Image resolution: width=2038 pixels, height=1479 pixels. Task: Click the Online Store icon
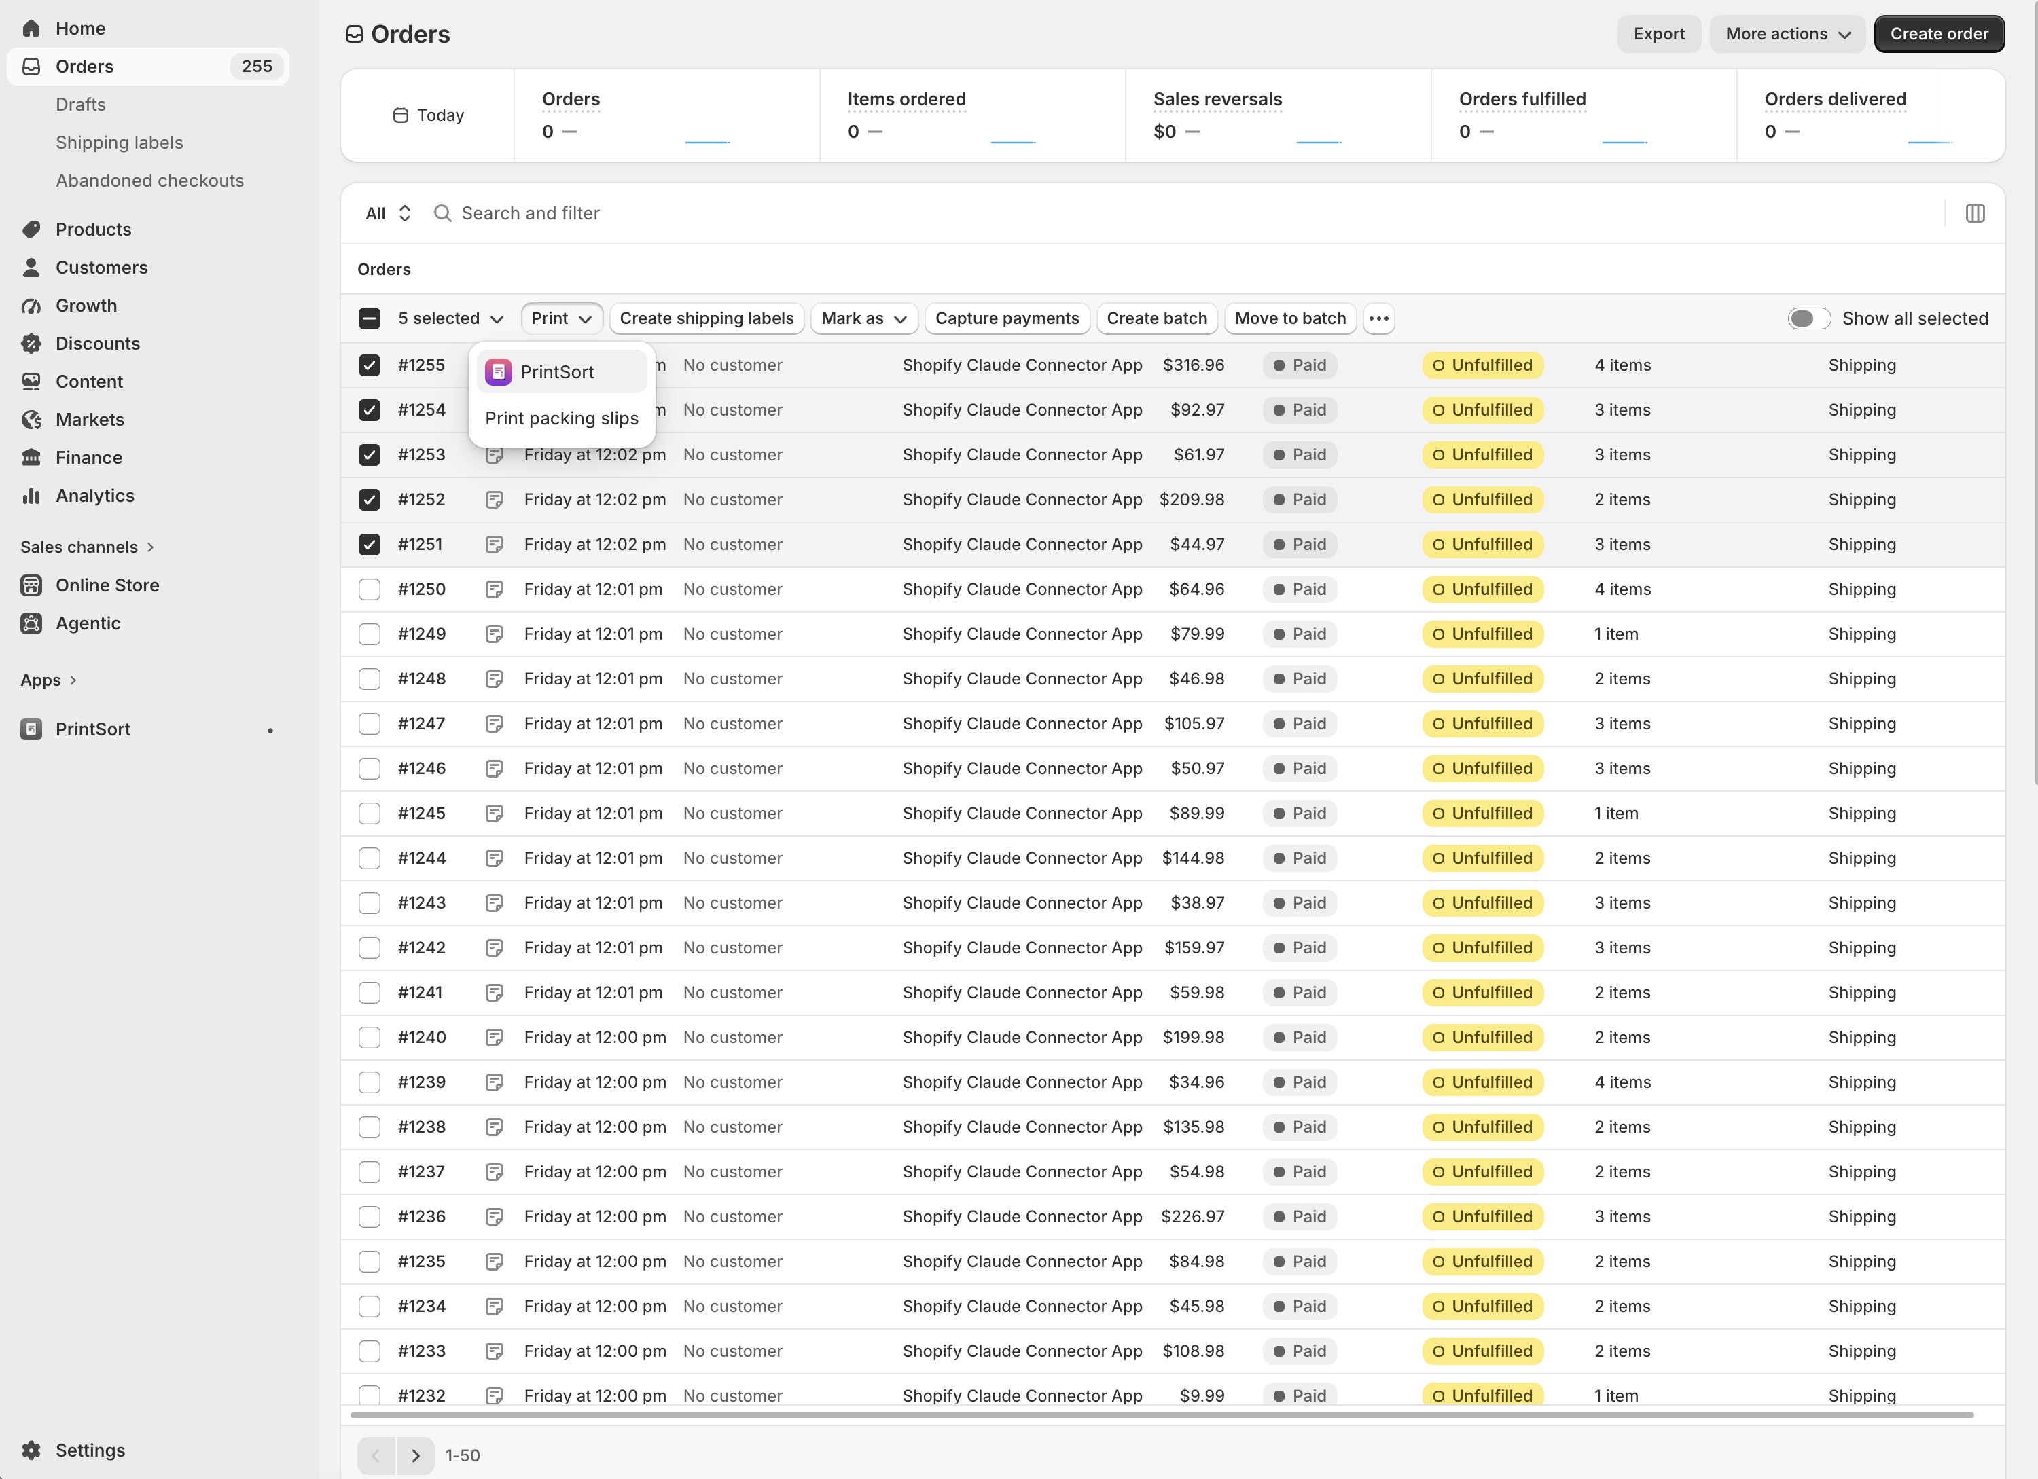tap(31, 585)
